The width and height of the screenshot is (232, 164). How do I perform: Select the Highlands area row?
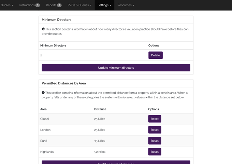click(47, 152)
